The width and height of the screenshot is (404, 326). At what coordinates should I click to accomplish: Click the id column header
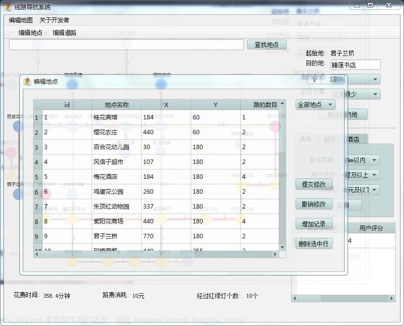click(x=67, y=105)
